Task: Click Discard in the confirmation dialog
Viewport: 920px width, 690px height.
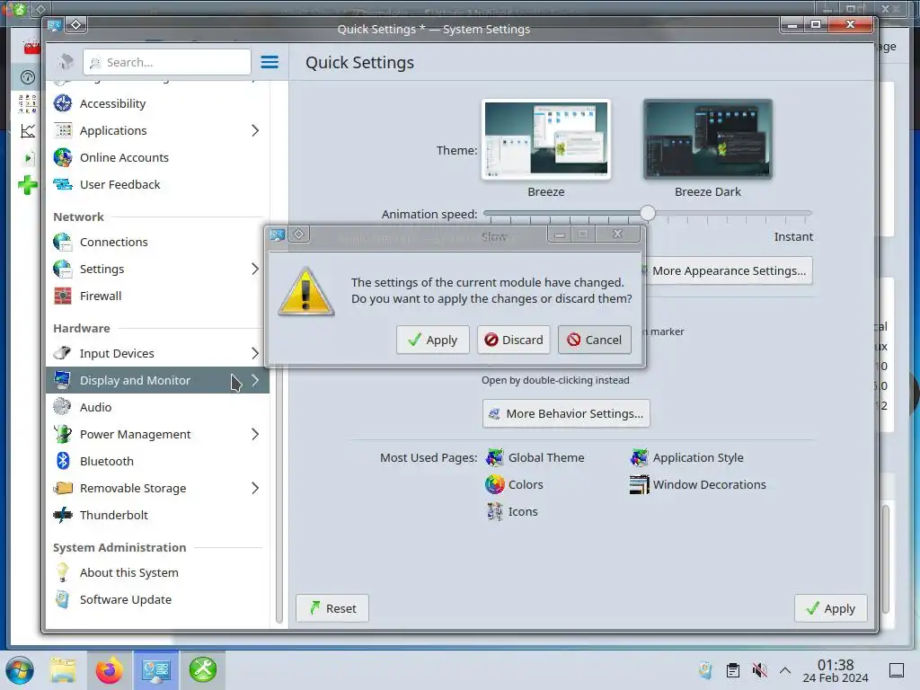Action: (x=513, y=340)
